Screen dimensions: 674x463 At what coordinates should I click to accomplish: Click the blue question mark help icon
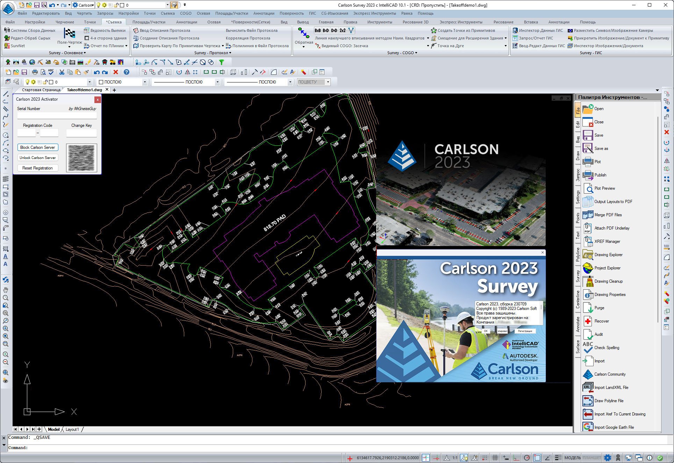127,72
